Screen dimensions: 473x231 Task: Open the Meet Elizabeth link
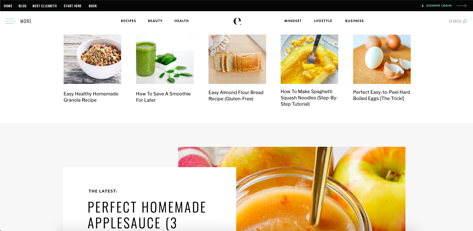[44, 6]
